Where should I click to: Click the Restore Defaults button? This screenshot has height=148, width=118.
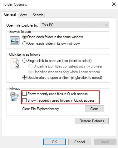click(x=92, y=121)
